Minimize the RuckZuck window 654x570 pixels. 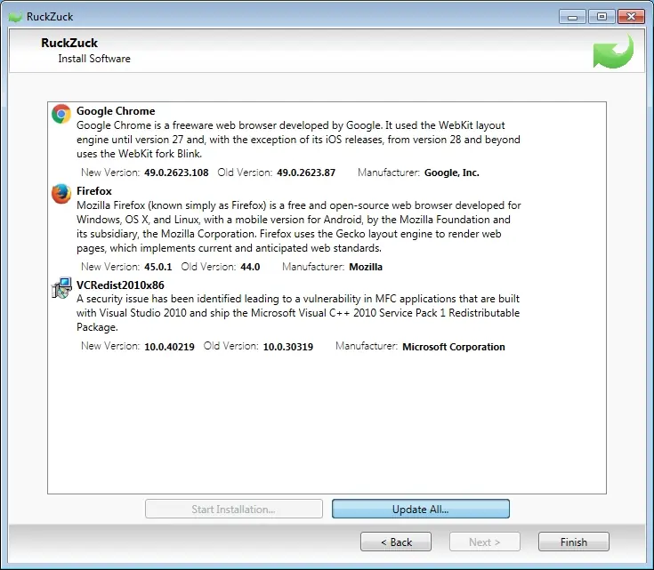click(x=573, y=17)
